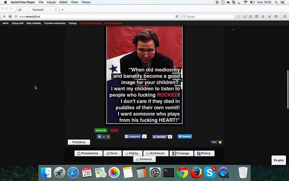Close the Demoty24 tab
The height and width of the screenshot is (181, 289).
click(56, 10)
